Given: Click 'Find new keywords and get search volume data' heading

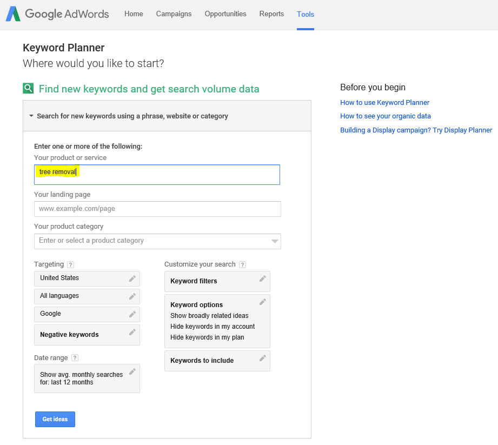Looking at the screenshot, I should pos(149,89).
